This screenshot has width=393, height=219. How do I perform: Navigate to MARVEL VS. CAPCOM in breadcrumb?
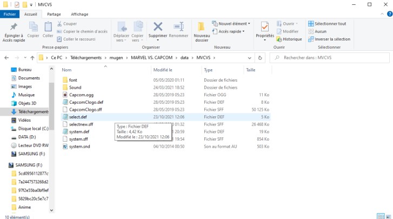click(152, 58)
